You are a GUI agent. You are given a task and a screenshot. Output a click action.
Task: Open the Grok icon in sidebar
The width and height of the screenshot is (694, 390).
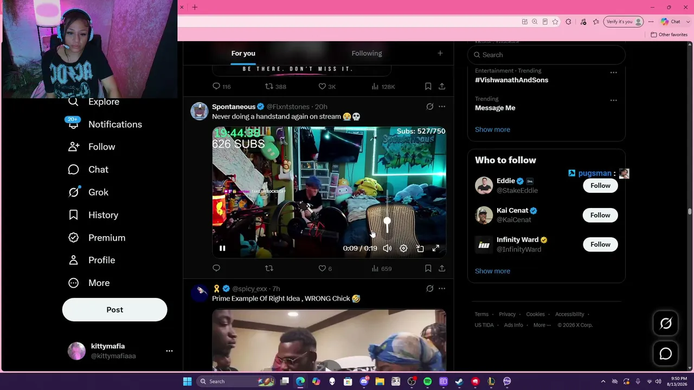click(73, 192)
